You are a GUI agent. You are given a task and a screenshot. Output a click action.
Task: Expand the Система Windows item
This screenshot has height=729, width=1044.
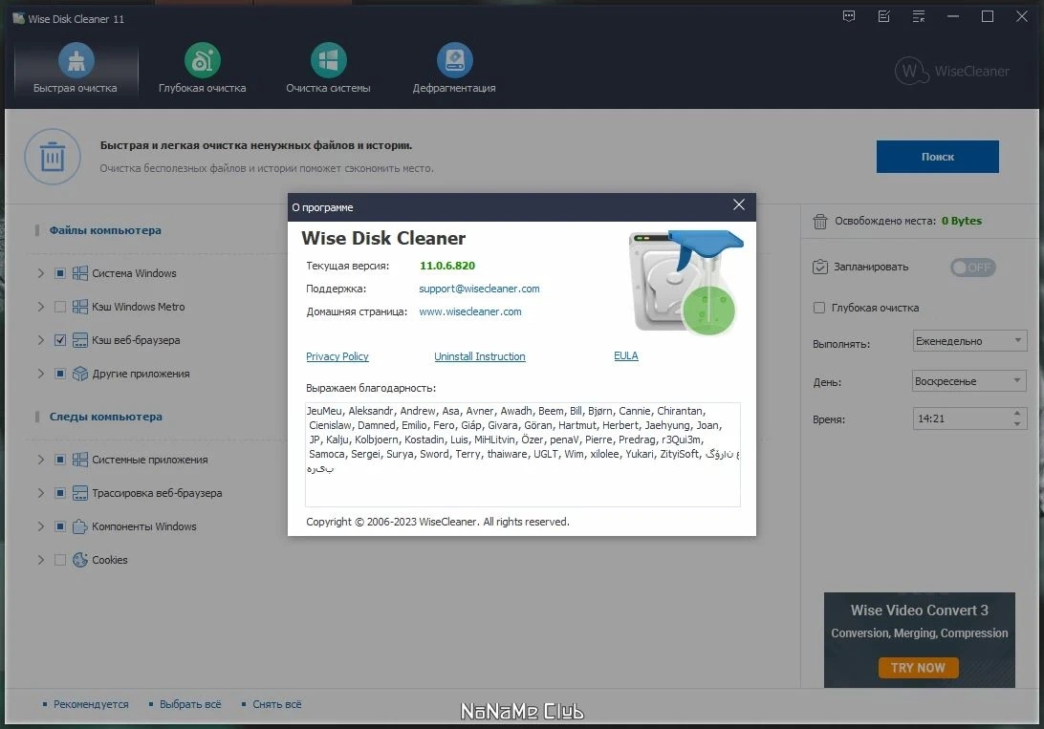pos(40,273)
